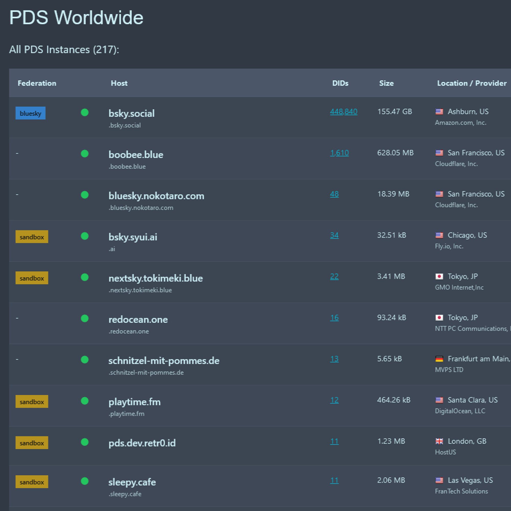This screenshot has width=511, height=511.
Task: Click the 628.05 MB size value
Action: tap(396, 153)
